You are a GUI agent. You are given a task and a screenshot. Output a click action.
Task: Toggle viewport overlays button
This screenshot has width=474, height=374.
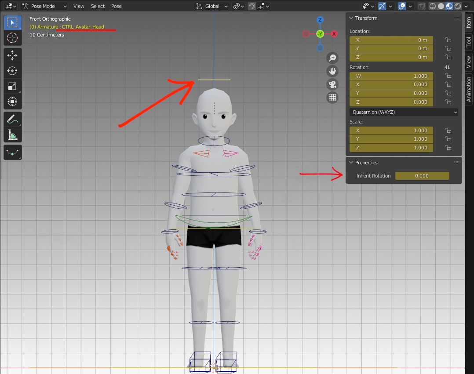[402, 6]
